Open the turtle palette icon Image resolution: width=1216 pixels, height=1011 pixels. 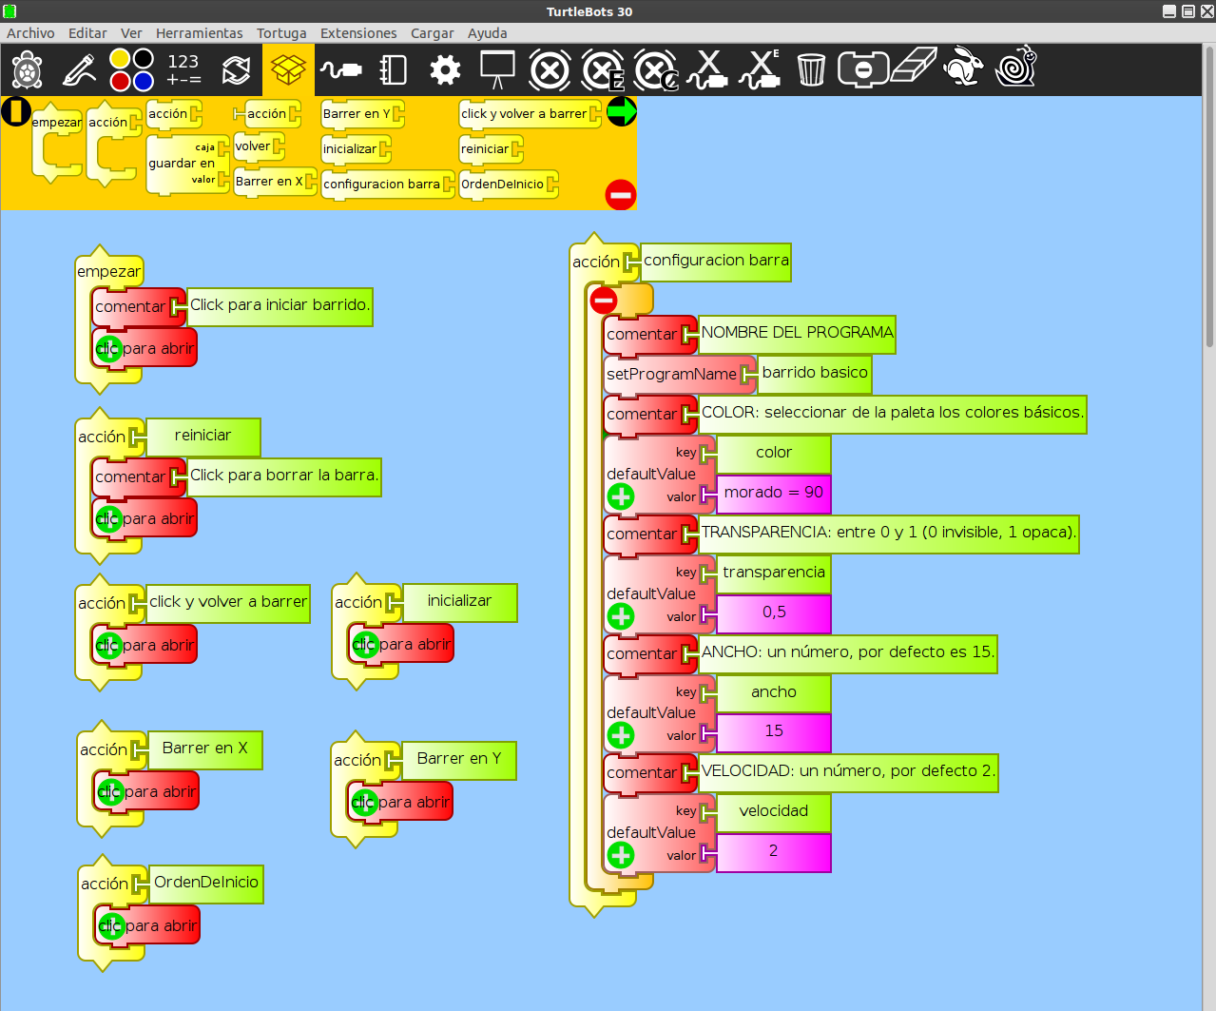tap(28, 69)
